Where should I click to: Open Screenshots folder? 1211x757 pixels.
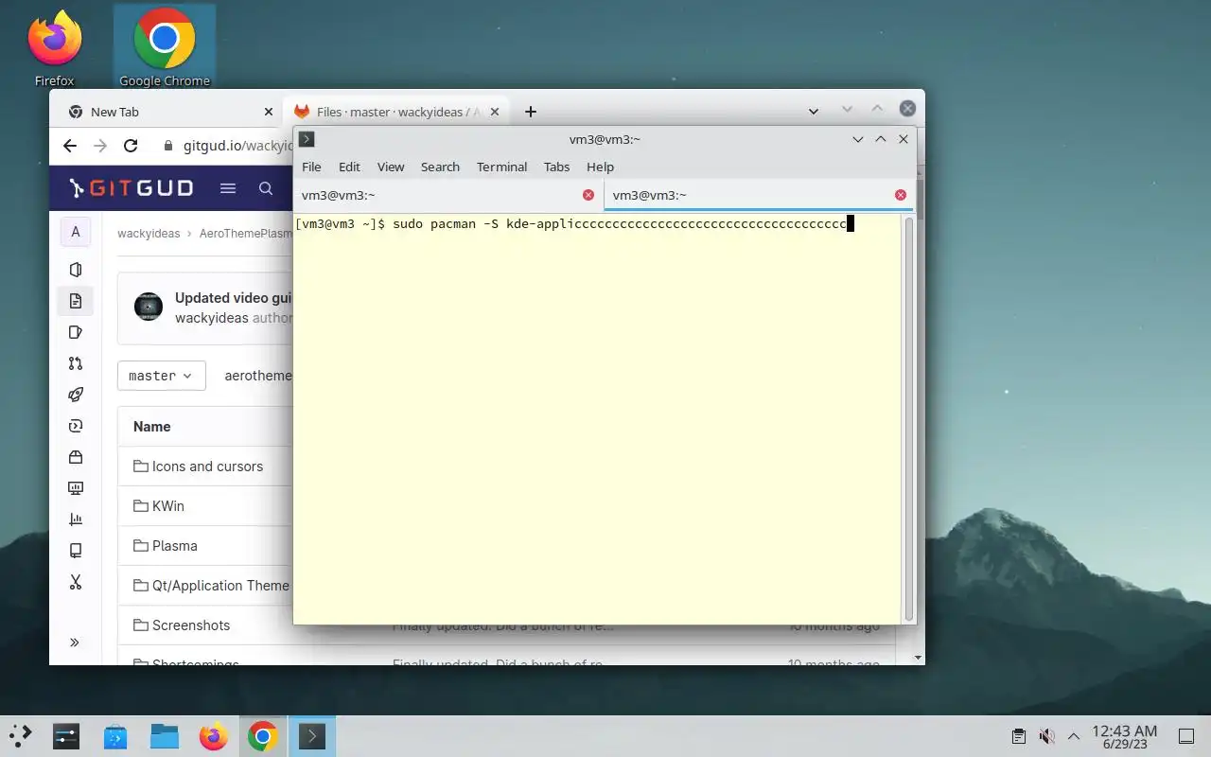(x=191, y=625)
